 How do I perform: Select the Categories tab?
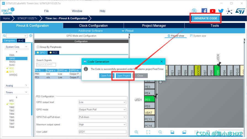click(9, 41)
